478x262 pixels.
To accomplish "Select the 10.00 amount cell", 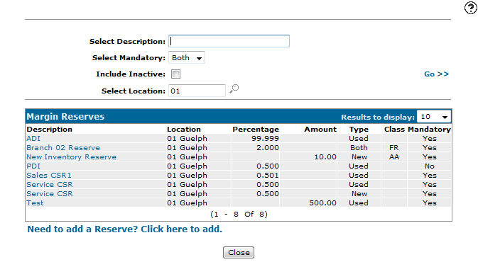I will coord(325,157).
